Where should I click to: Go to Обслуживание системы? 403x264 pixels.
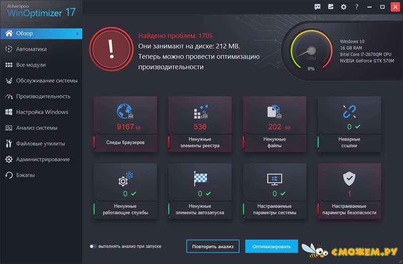click(41, 80)
